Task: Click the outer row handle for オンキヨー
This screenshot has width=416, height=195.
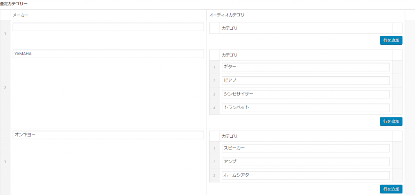Action: click(x=5, y=162)
